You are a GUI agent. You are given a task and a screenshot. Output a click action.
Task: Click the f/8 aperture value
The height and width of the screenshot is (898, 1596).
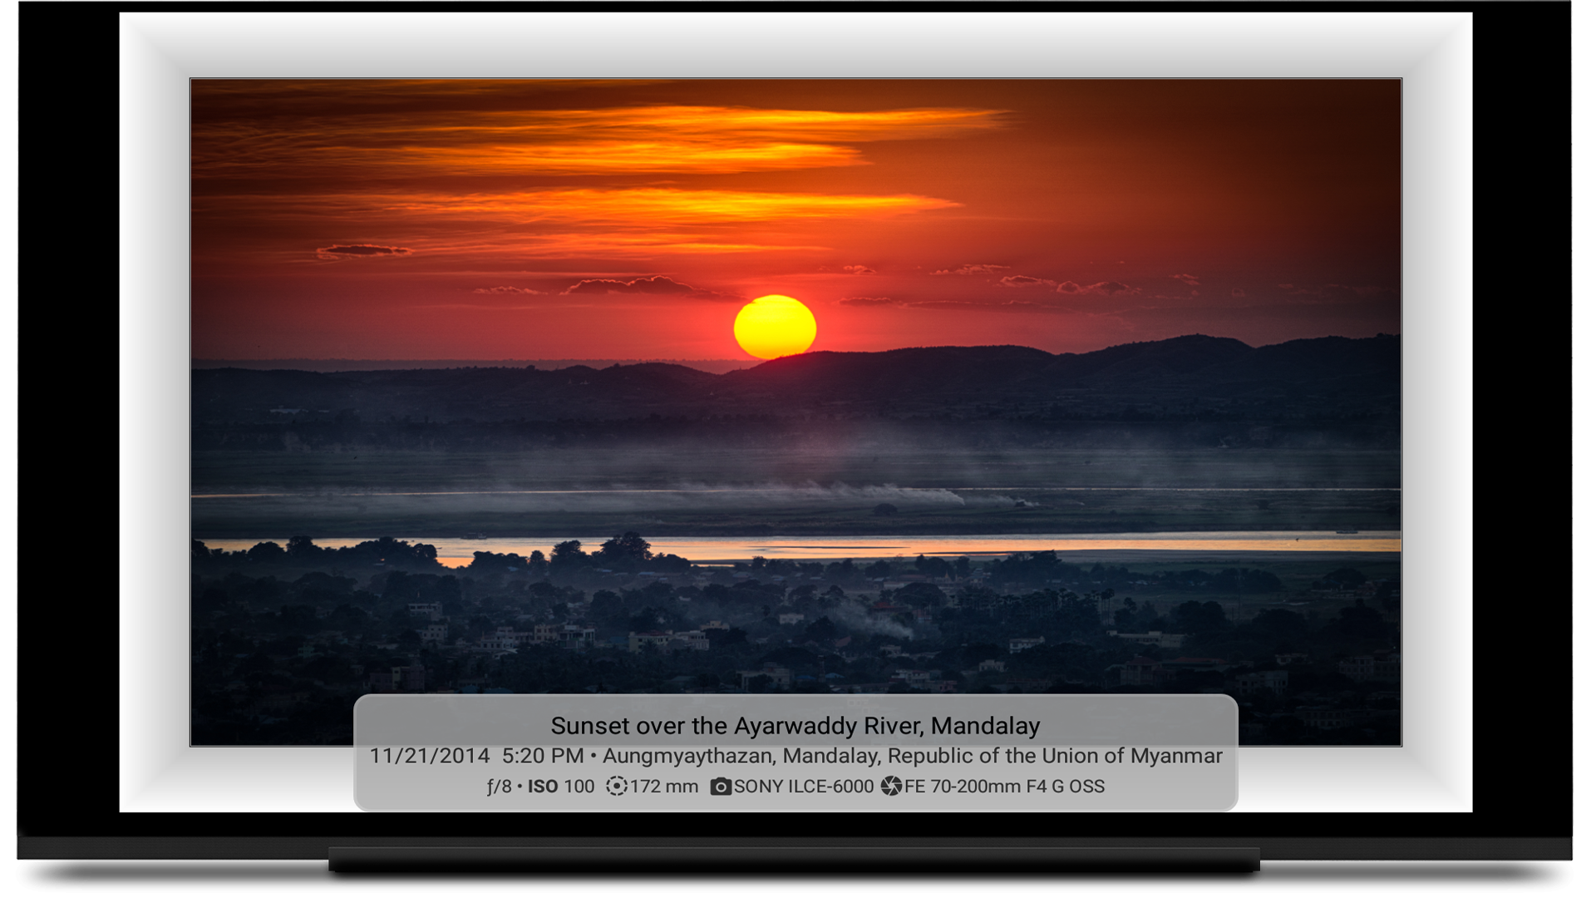pos(499,787)
